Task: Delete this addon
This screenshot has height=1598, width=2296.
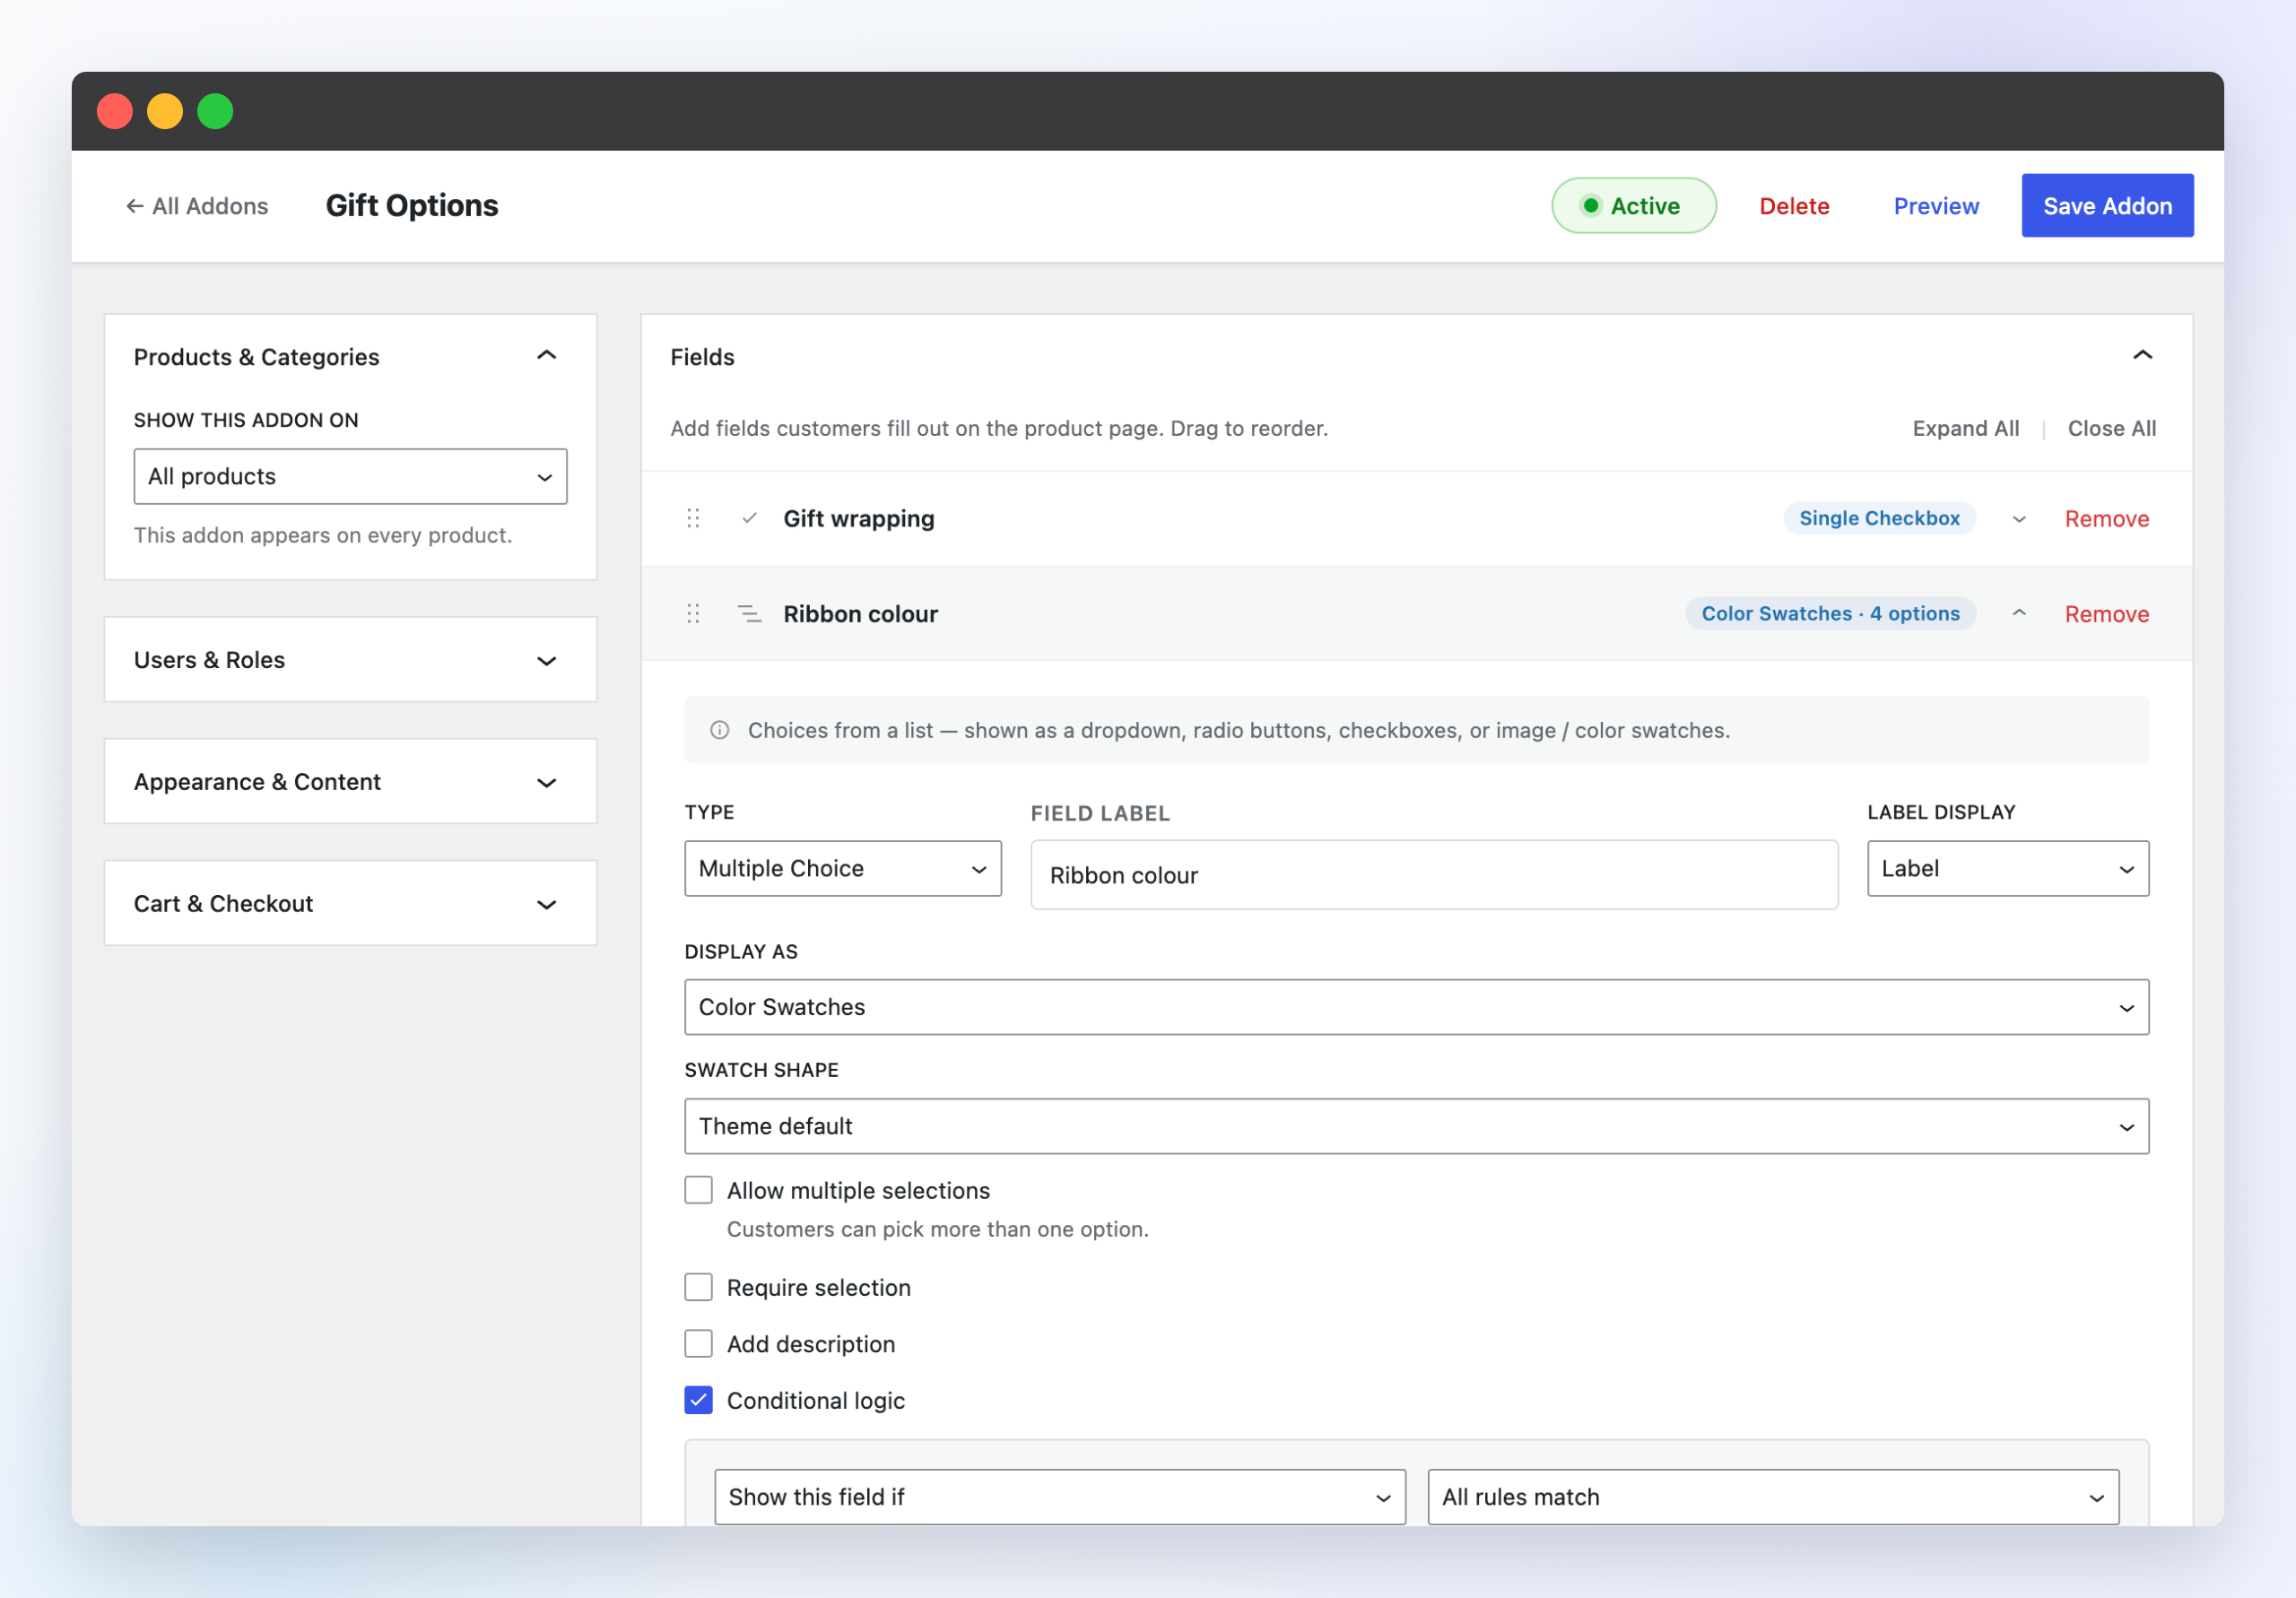Action: click(x=1794, y=206)
